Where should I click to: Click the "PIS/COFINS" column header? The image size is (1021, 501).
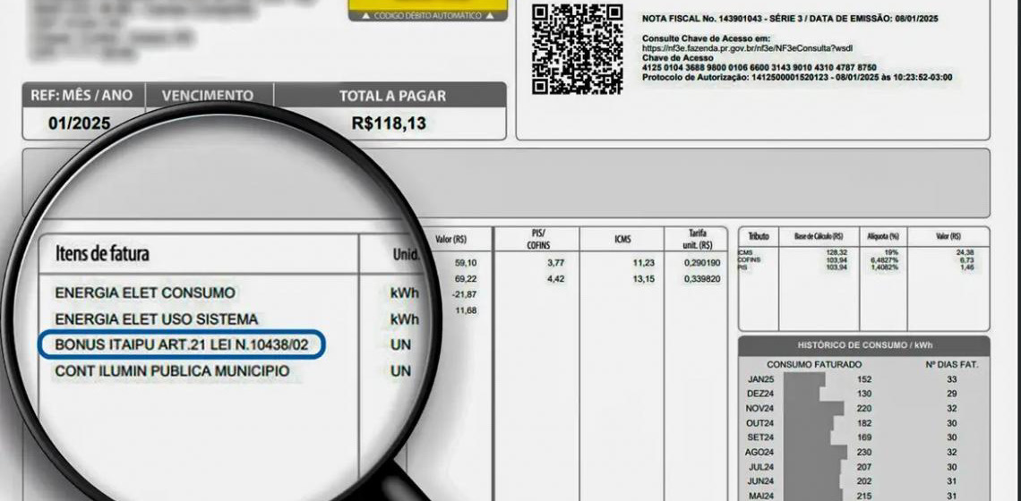point(537,239)
